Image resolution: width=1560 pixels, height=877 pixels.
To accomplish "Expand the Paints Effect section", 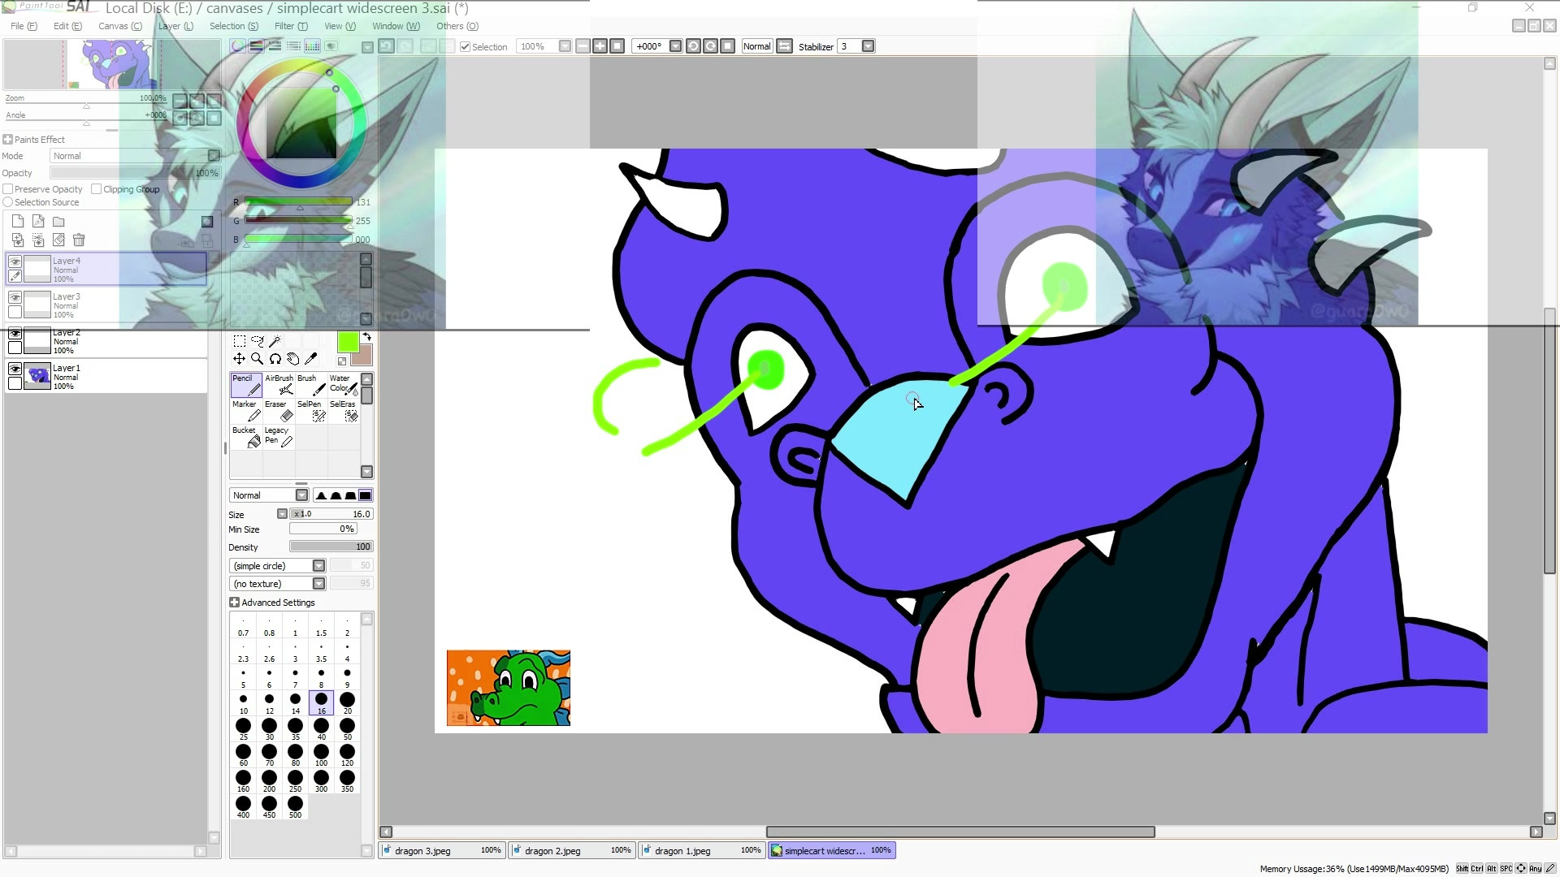I will (x=7, y=140).
